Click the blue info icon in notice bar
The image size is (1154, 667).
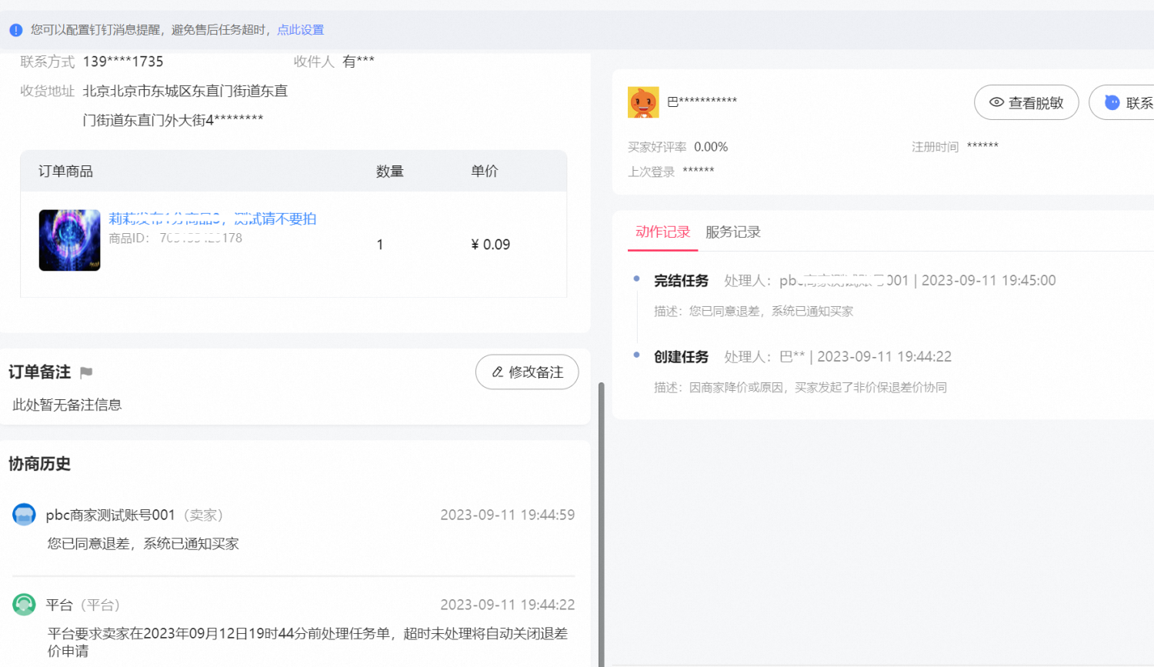point(15,30)
